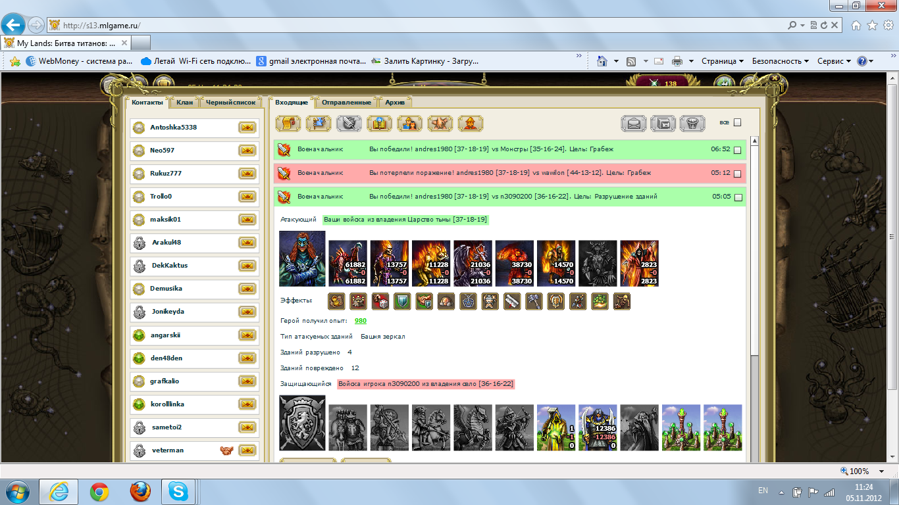Send message to DekKaktus envelope icon

click(247, 266)
